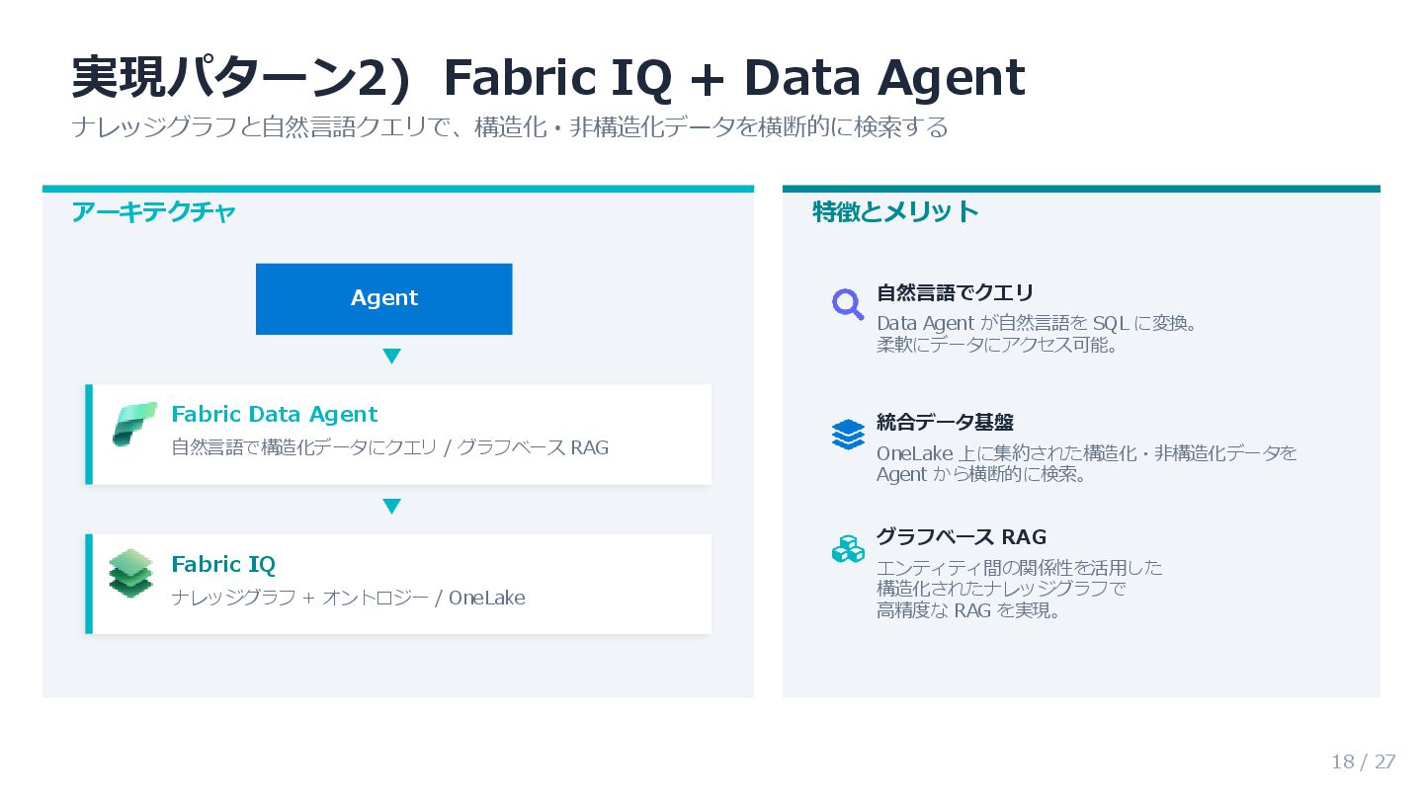
Task: Click the arrow above the Fabric IQ card
Action: coord(391,507)
